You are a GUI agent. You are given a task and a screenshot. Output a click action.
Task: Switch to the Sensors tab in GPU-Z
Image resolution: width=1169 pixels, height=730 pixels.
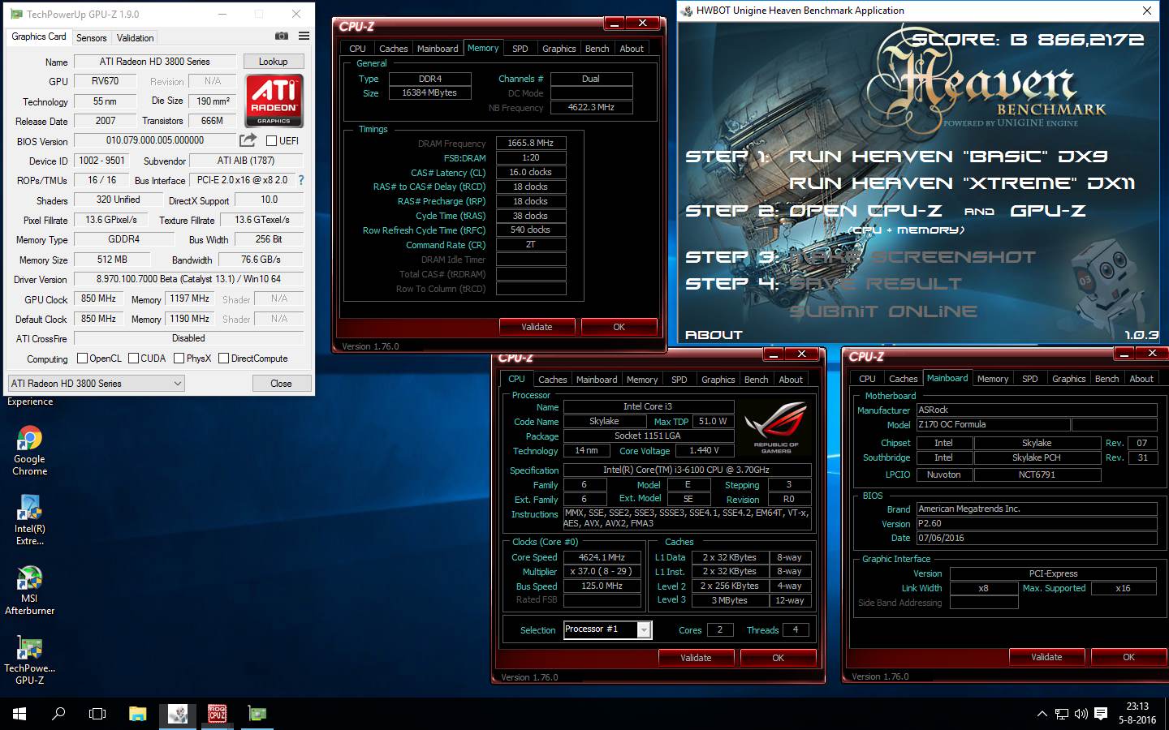coord(91,37)
